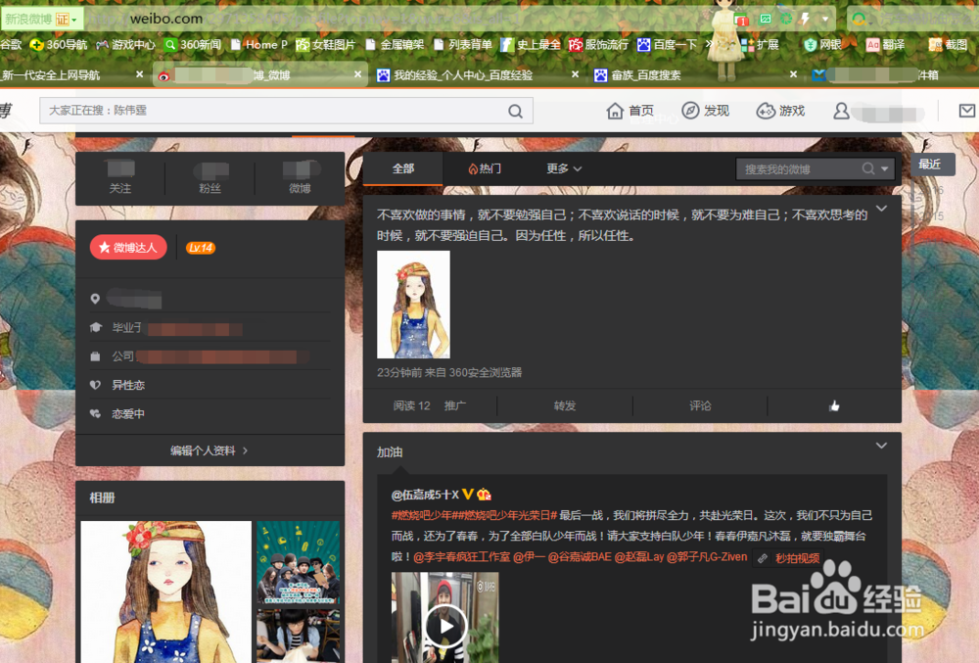Like the post using the thumbs-up icon
The height and width of the screenshot is (663, 979).
835,403
